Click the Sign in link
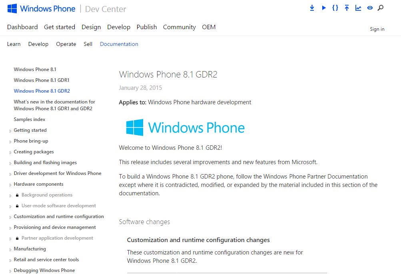401x274 pixels. pyautogui.click(x=377, y=29)
